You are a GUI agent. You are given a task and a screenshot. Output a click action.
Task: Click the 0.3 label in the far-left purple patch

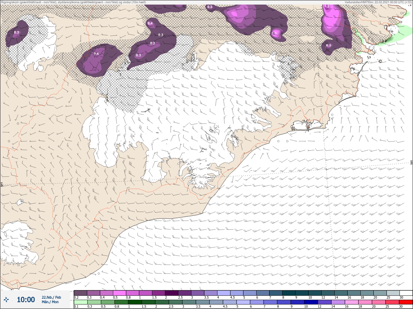tap(16, 32)
